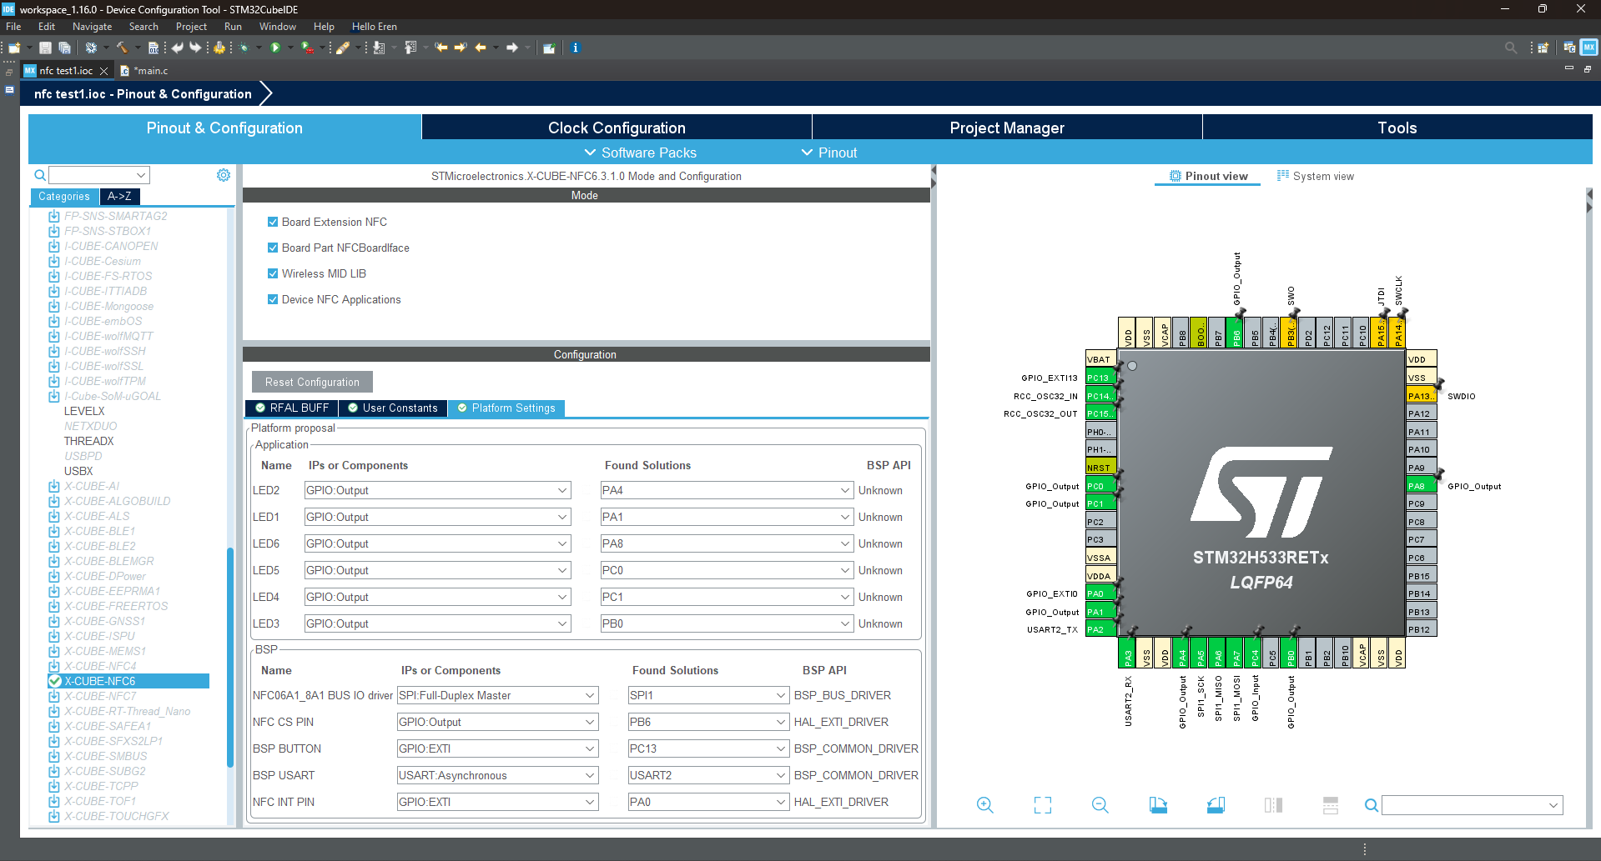
Task: Switch to the Clock Configuration tab
Action: 617,128
